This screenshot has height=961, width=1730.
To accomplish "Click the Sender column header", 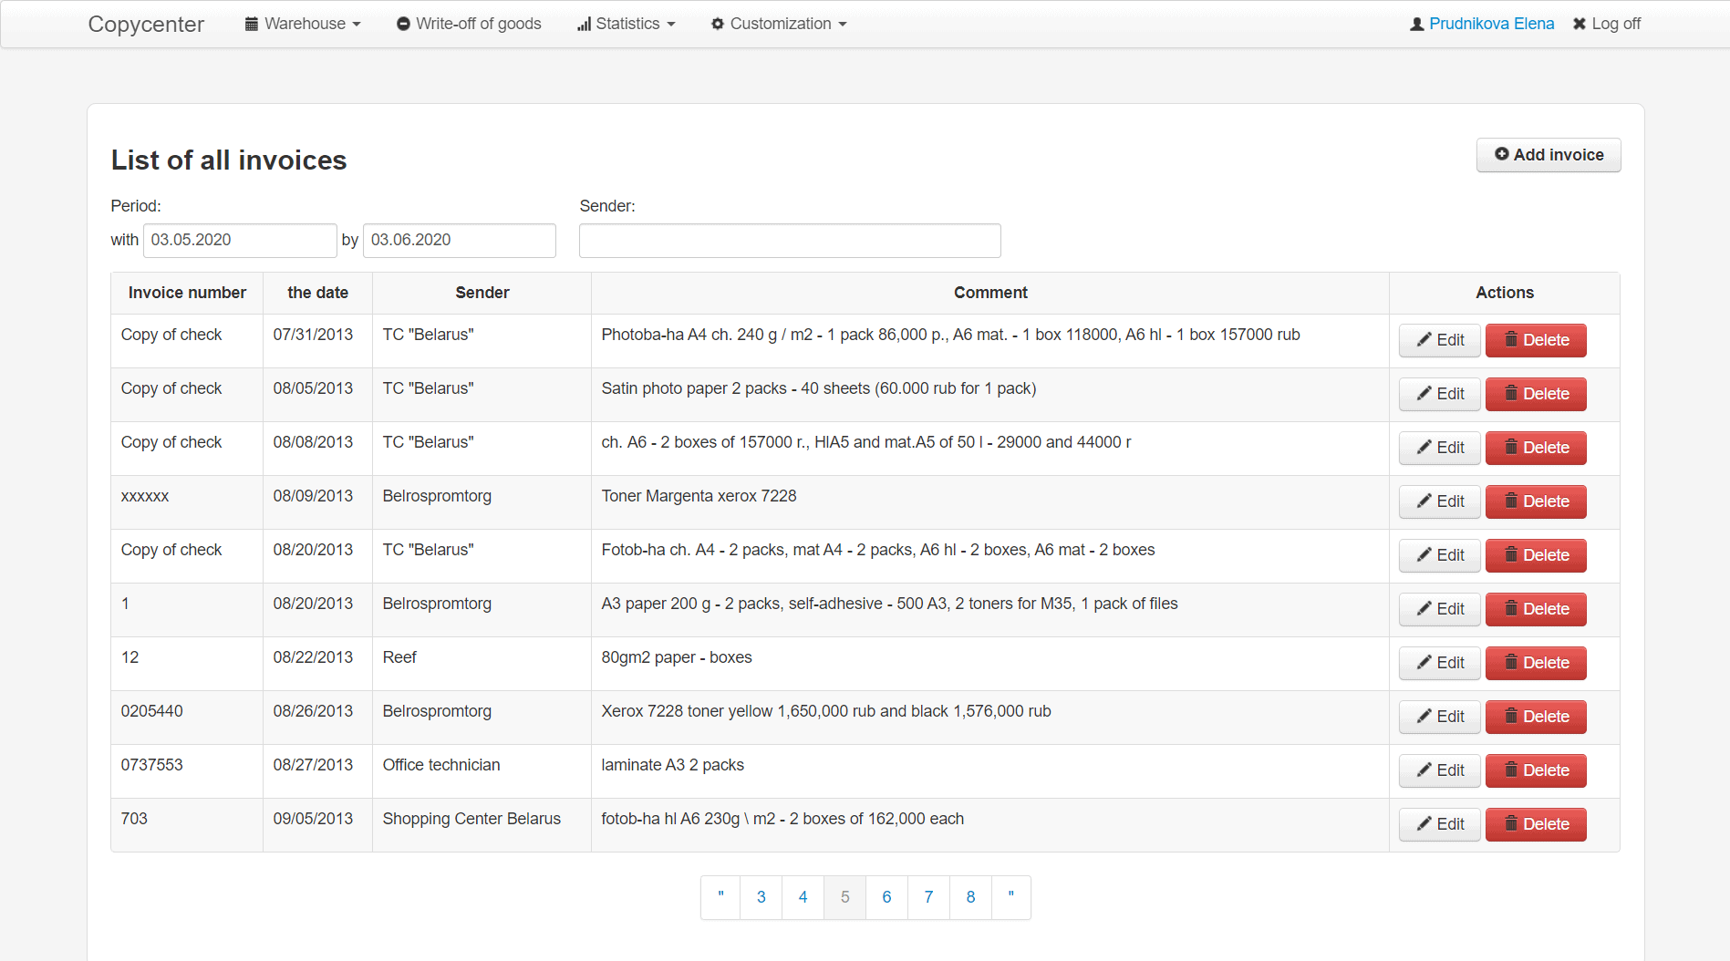I will (x=482, y=293).
